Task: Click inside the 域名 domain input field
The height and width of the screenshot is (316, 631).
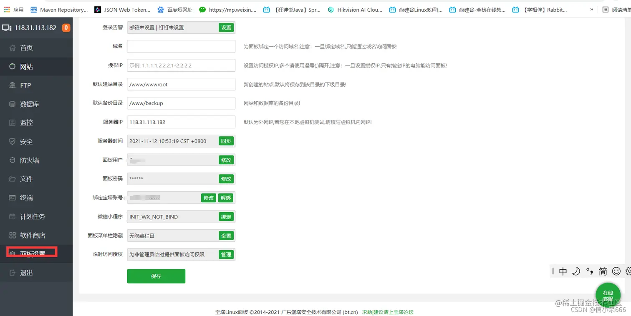Action: [x=181, y=46]
